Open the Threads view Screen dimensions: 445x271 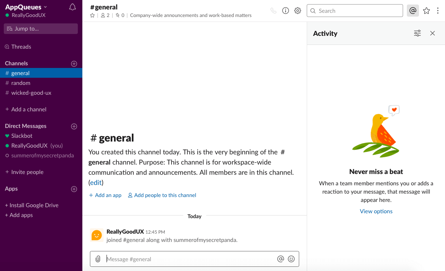coord(21,46)
